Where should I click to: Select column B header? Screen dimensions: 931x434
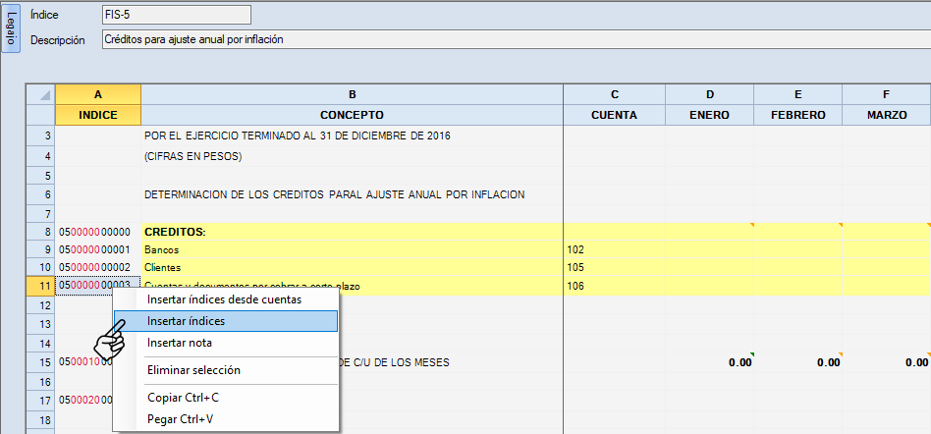[x=352, y=94]
